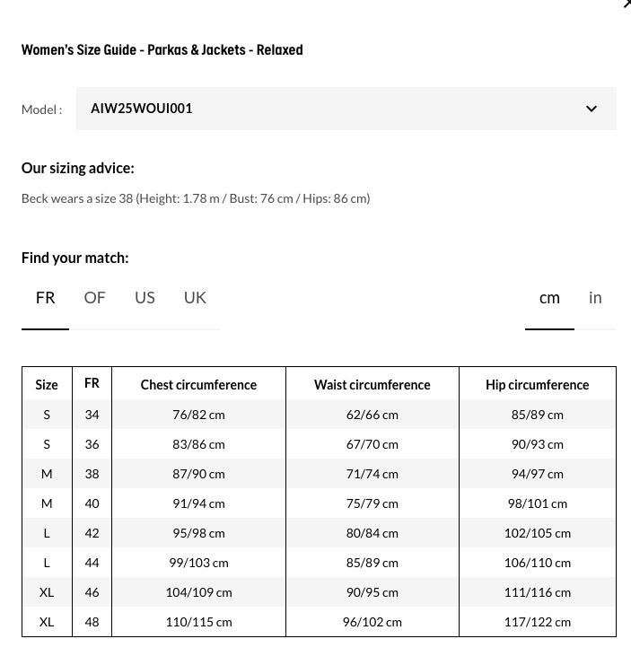Click the Waist circumference column header
The height and width of the screenshot is (665, 631).
(x=372, y=385)
